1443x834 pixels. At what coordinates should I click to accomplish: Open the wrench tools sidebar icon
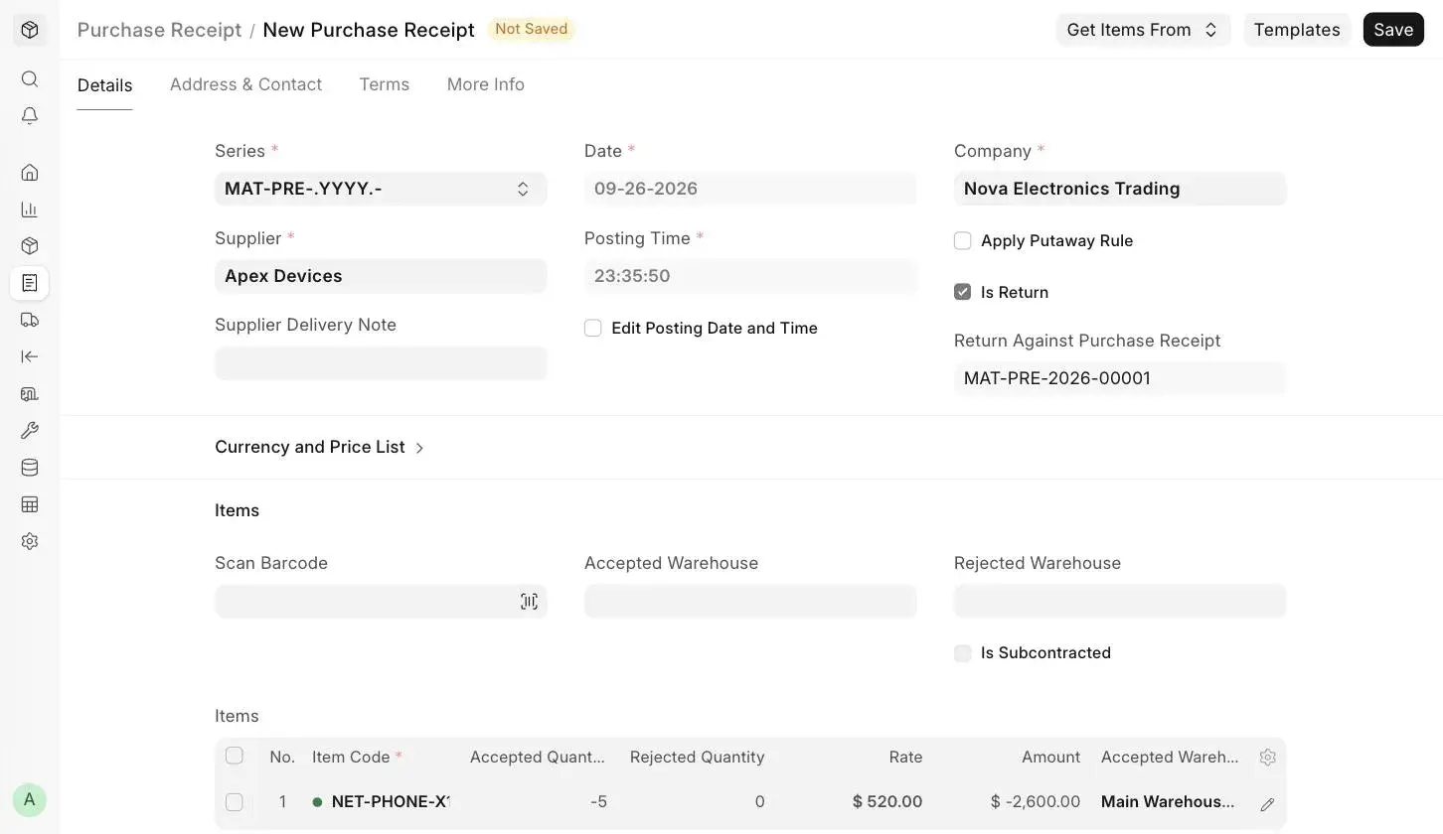pos(30,431)
